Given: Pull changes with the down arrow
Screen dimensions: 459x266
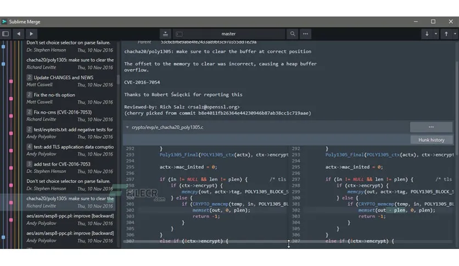Looking at the screenshot, I should tap(427, 34).
